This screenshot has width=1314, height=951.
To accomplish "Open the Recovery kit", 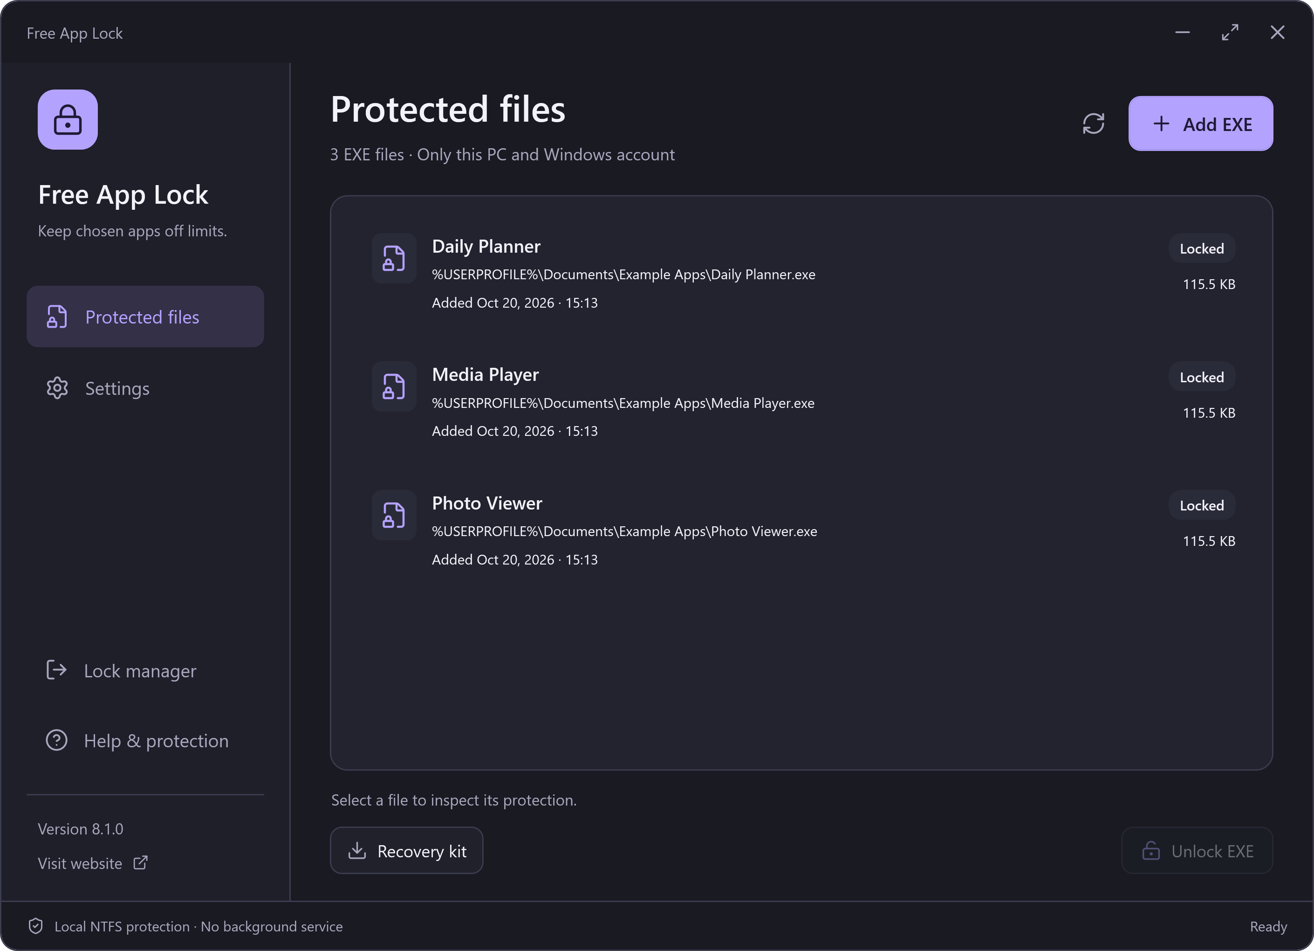I will (x=406, y=850).
